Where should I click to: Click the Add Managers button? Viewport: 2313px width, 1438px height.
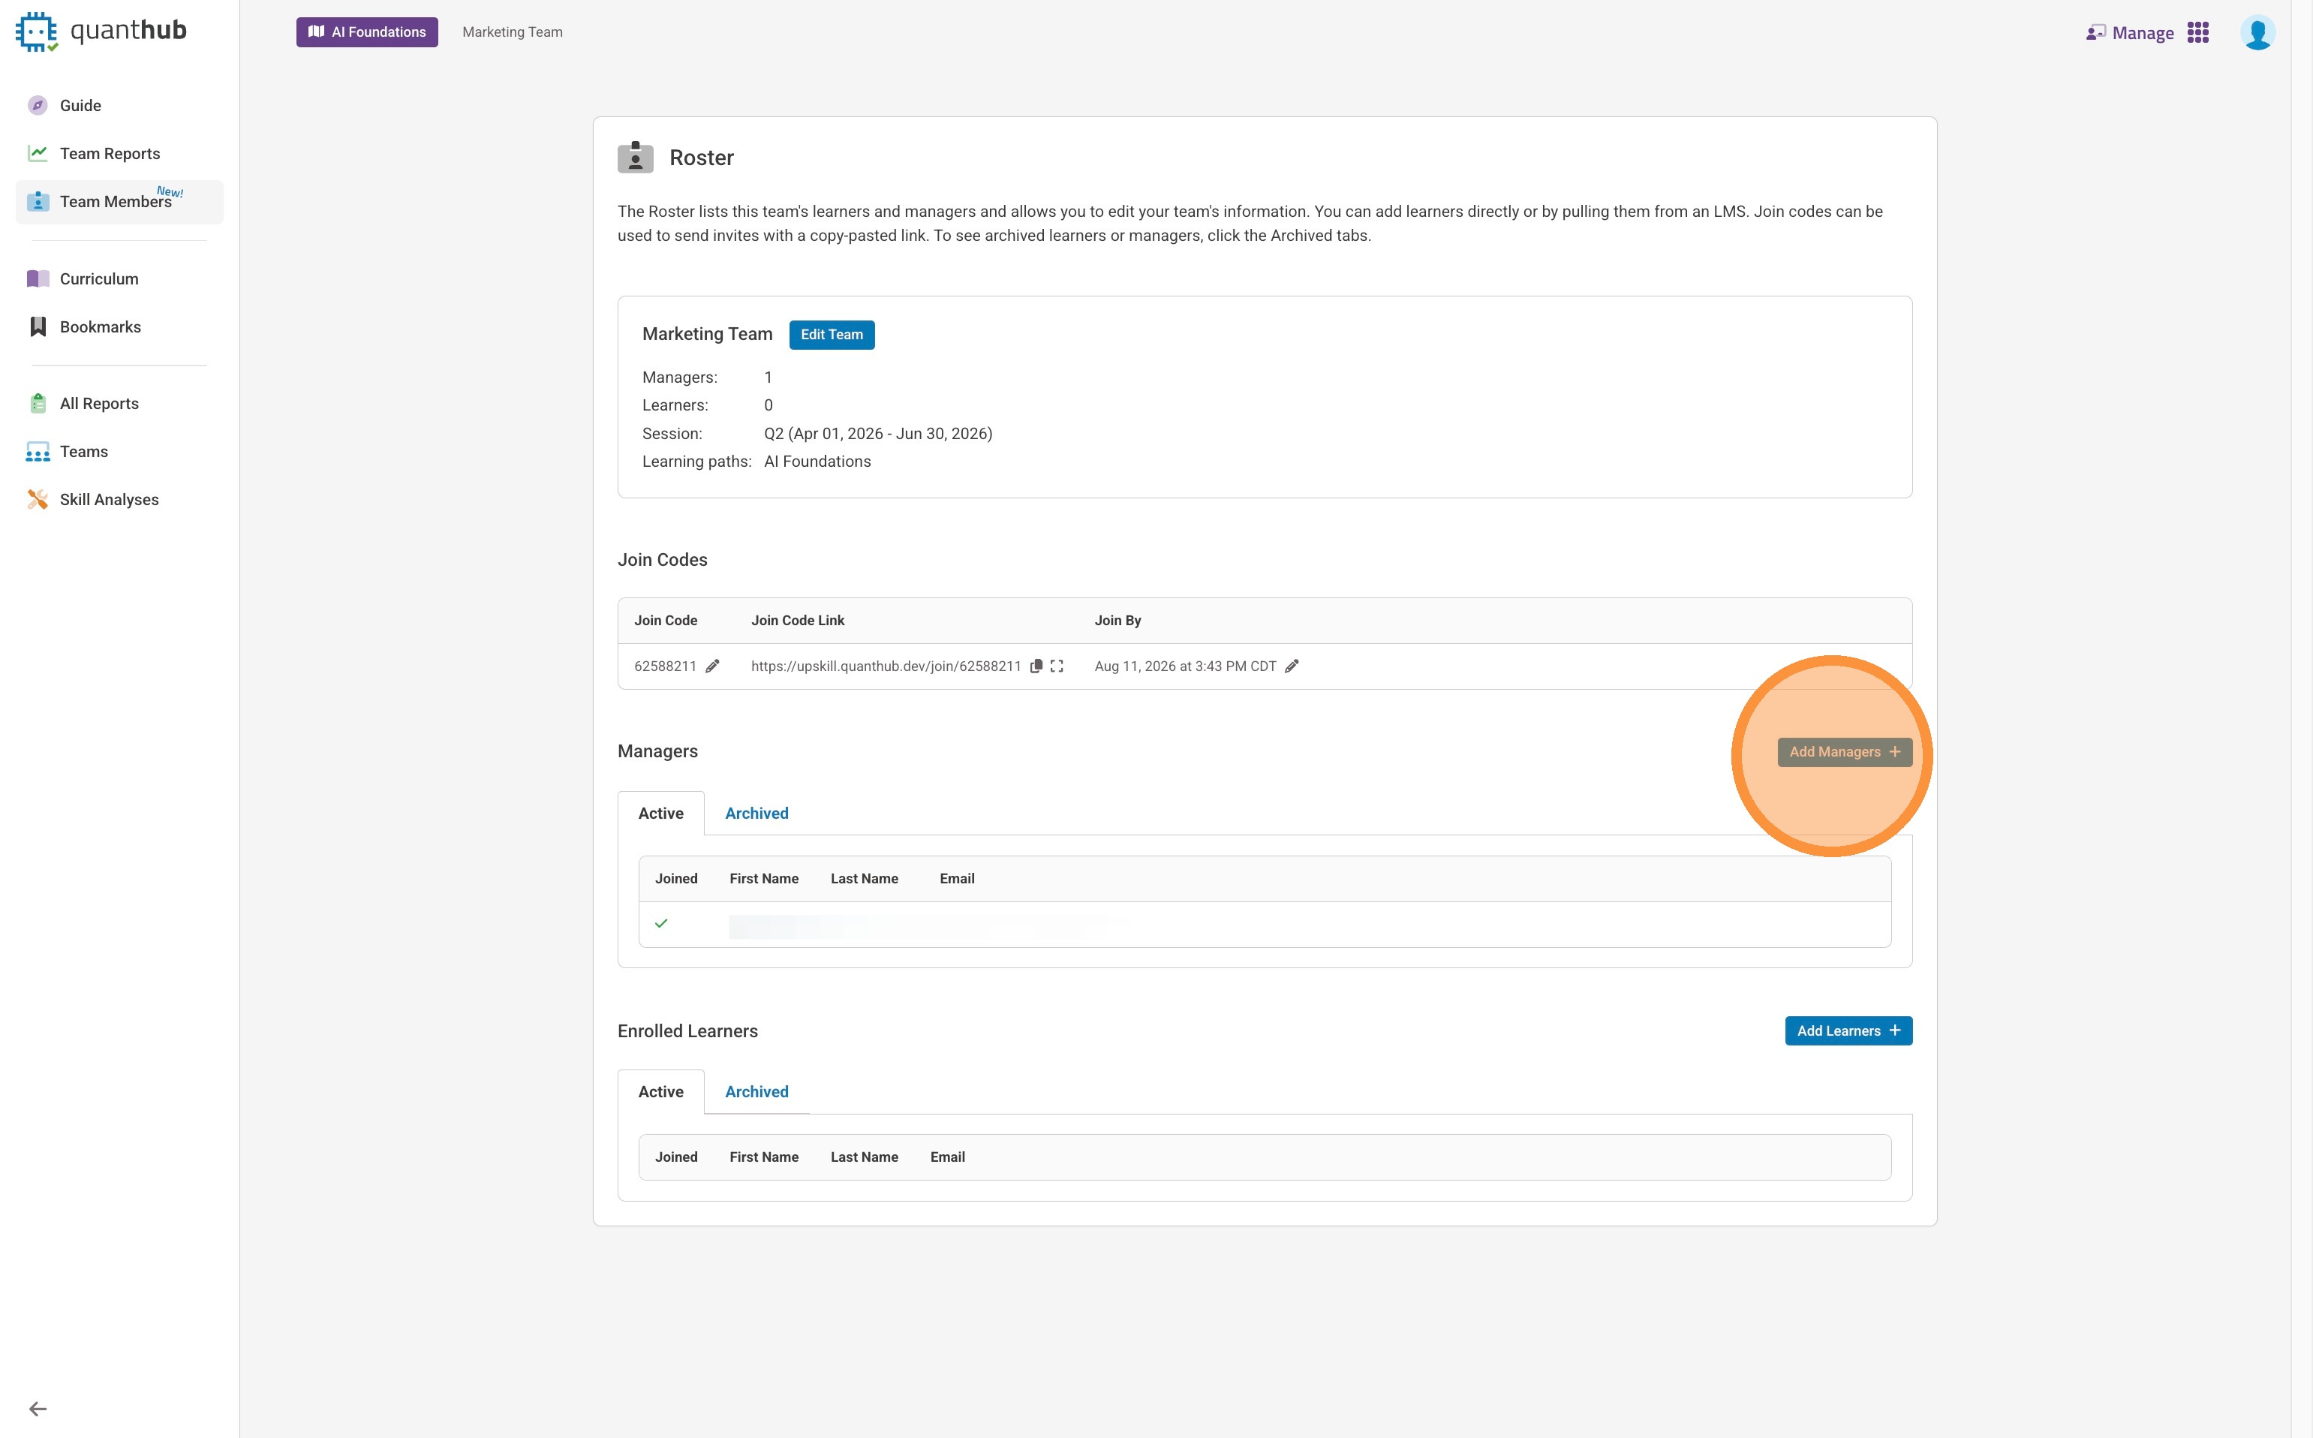click(1844, 751)
